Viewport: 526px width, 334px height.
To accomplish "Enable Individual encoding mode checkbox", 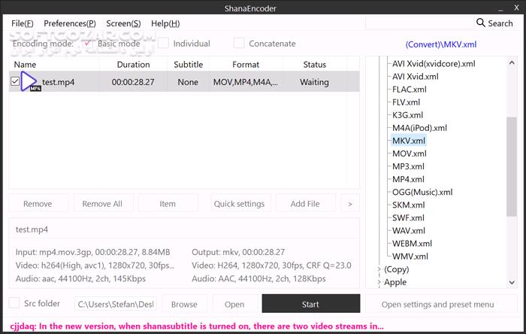I will pyautogui.click(x=163, y=44).
